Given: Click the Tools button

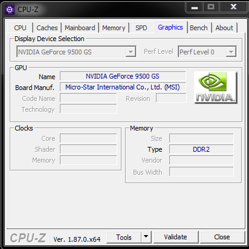Looking at the screenshot, I should coord(124,237).
